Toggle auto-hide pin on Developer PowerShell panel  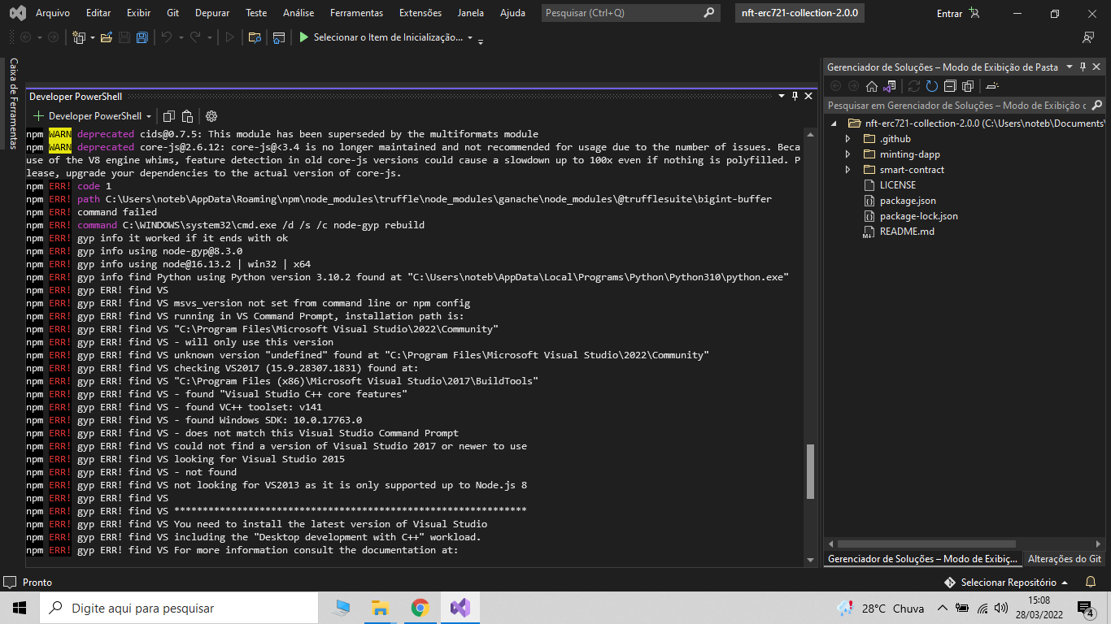coord(794,96)
